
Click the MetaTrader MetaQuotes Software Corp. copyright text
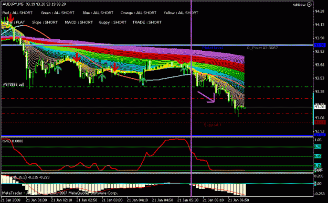[60, 193]
